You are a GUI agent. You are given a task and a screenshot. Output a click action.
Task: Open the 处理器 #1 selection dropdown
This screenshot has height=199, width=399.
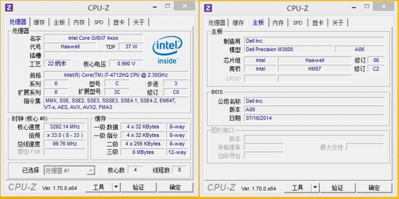click(x=69, y=171)
